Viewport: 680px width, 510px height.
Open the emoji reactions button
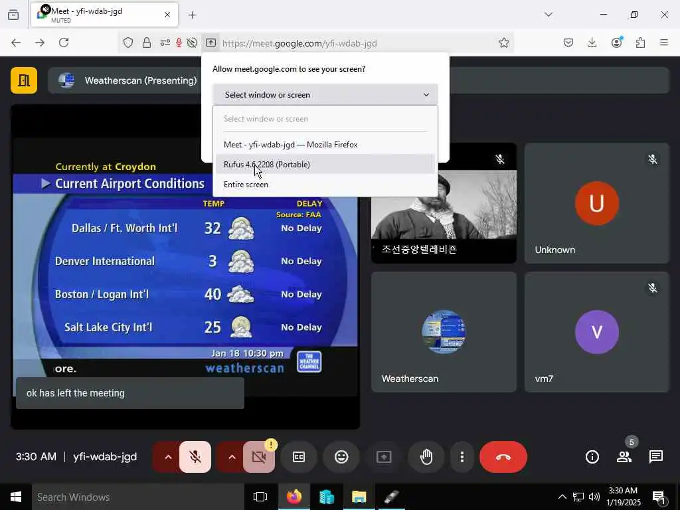(341, 457)
